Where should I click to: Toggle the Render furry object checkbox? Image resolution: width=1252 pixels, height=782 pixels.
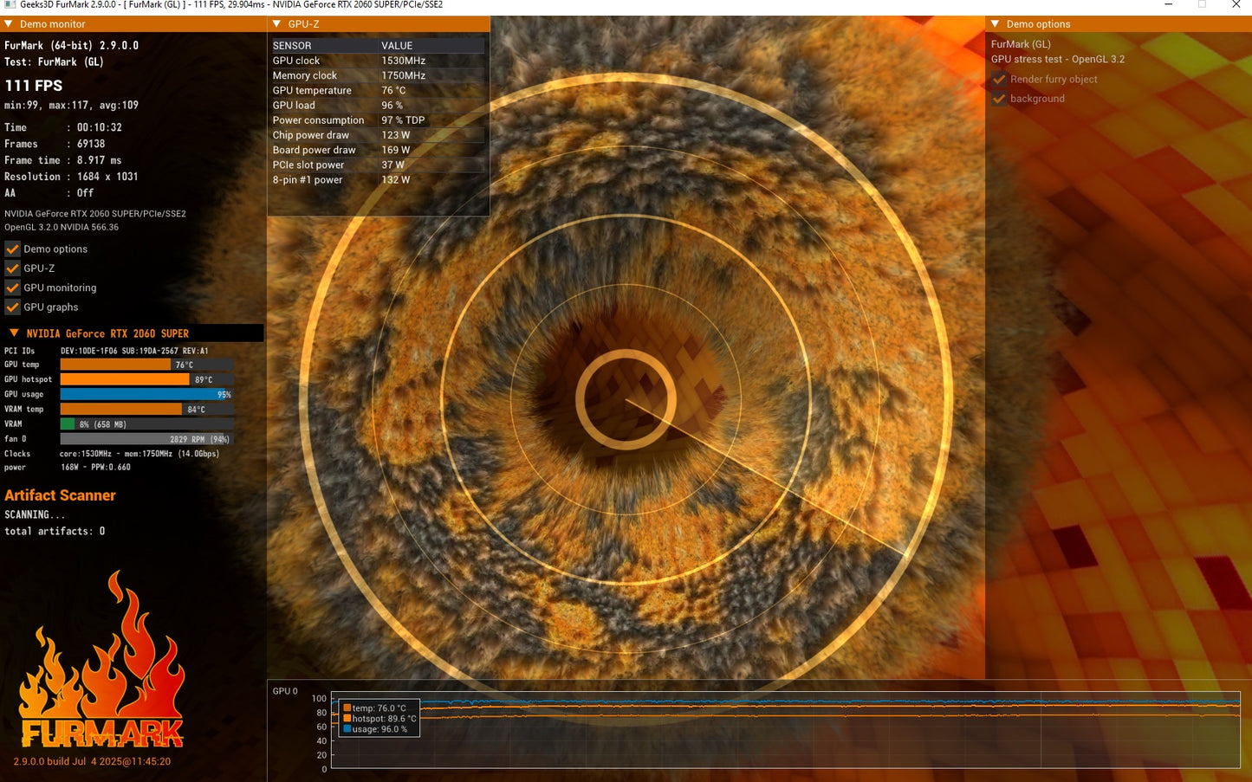[x=999, y=79]
